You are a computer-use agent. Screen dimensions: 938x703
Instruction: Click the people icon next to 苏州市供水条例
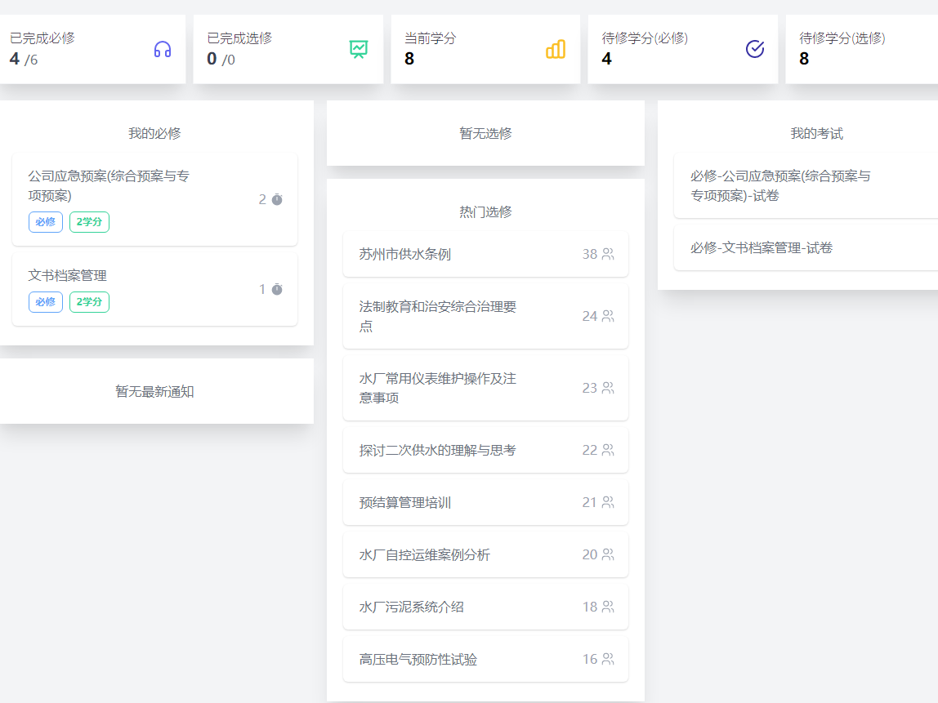[x=608, y=255]
